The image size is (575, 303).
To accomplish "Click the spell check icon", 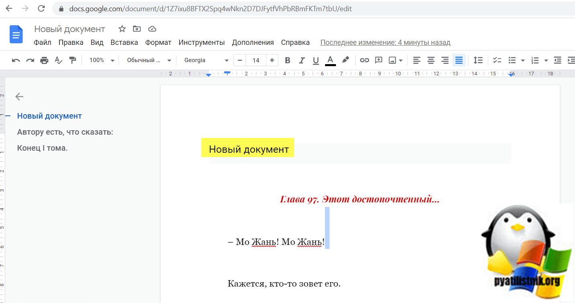I will tap(59, 61).
